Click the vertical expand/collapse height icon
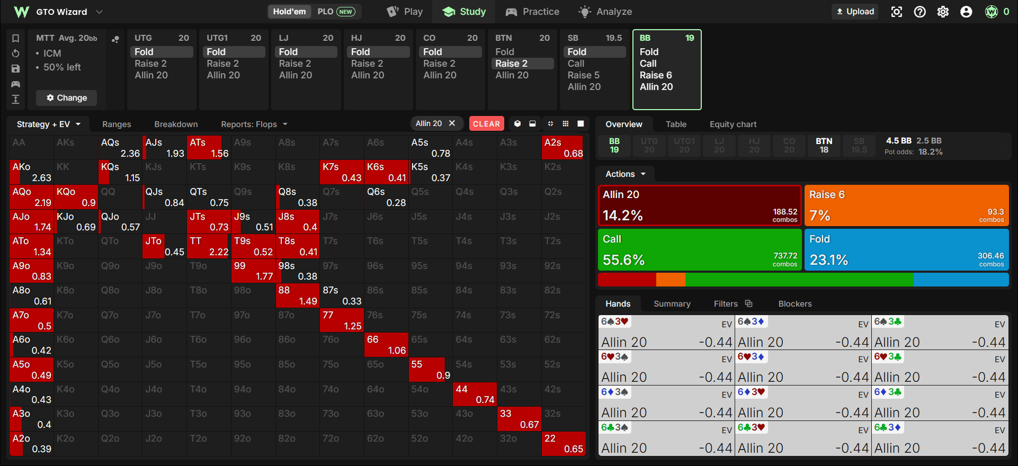Viewport: 1018px width, 466px height. click(x=16, y=100)
